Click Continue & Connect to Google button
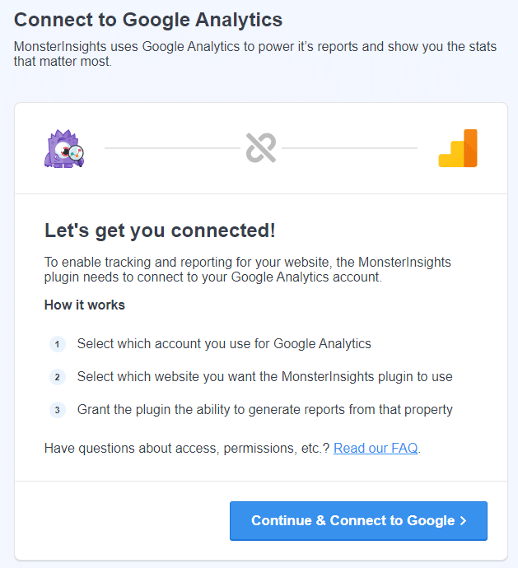Screen dimensions: 518x568 tap(358, 521)
